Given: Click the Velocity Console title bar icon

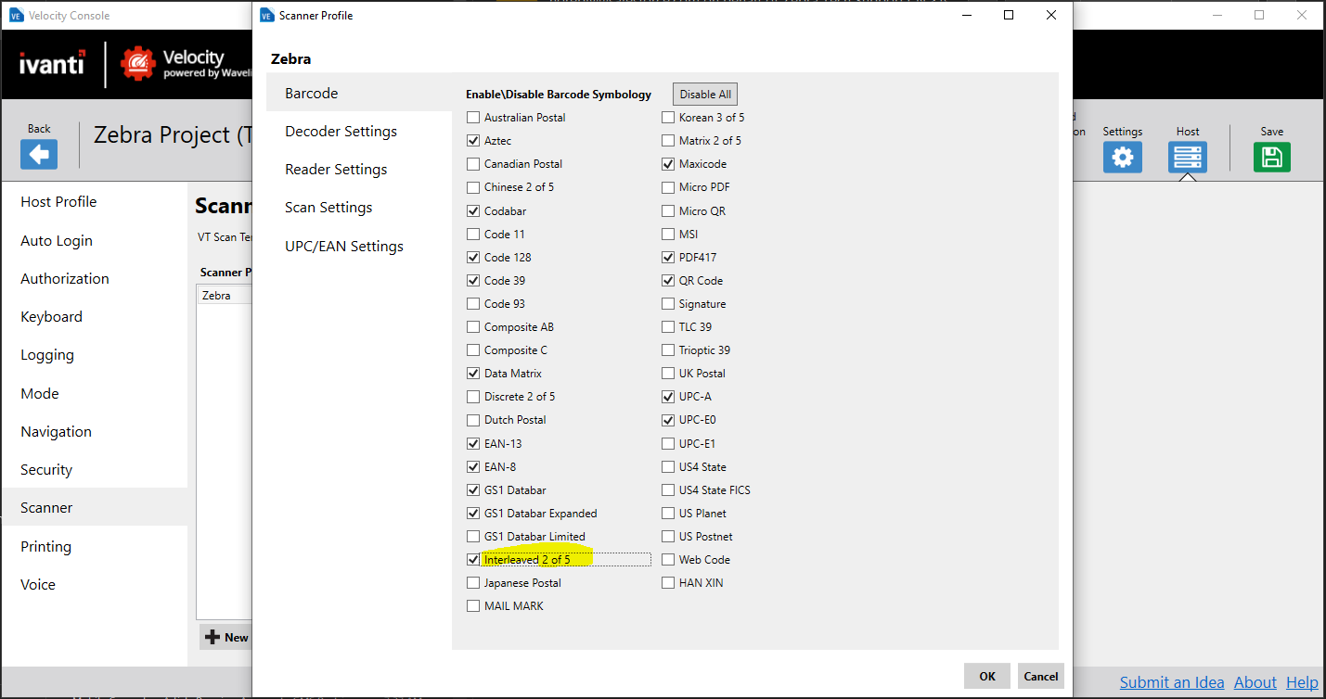Looking at the screenshot, I should [x=16, y=16].
